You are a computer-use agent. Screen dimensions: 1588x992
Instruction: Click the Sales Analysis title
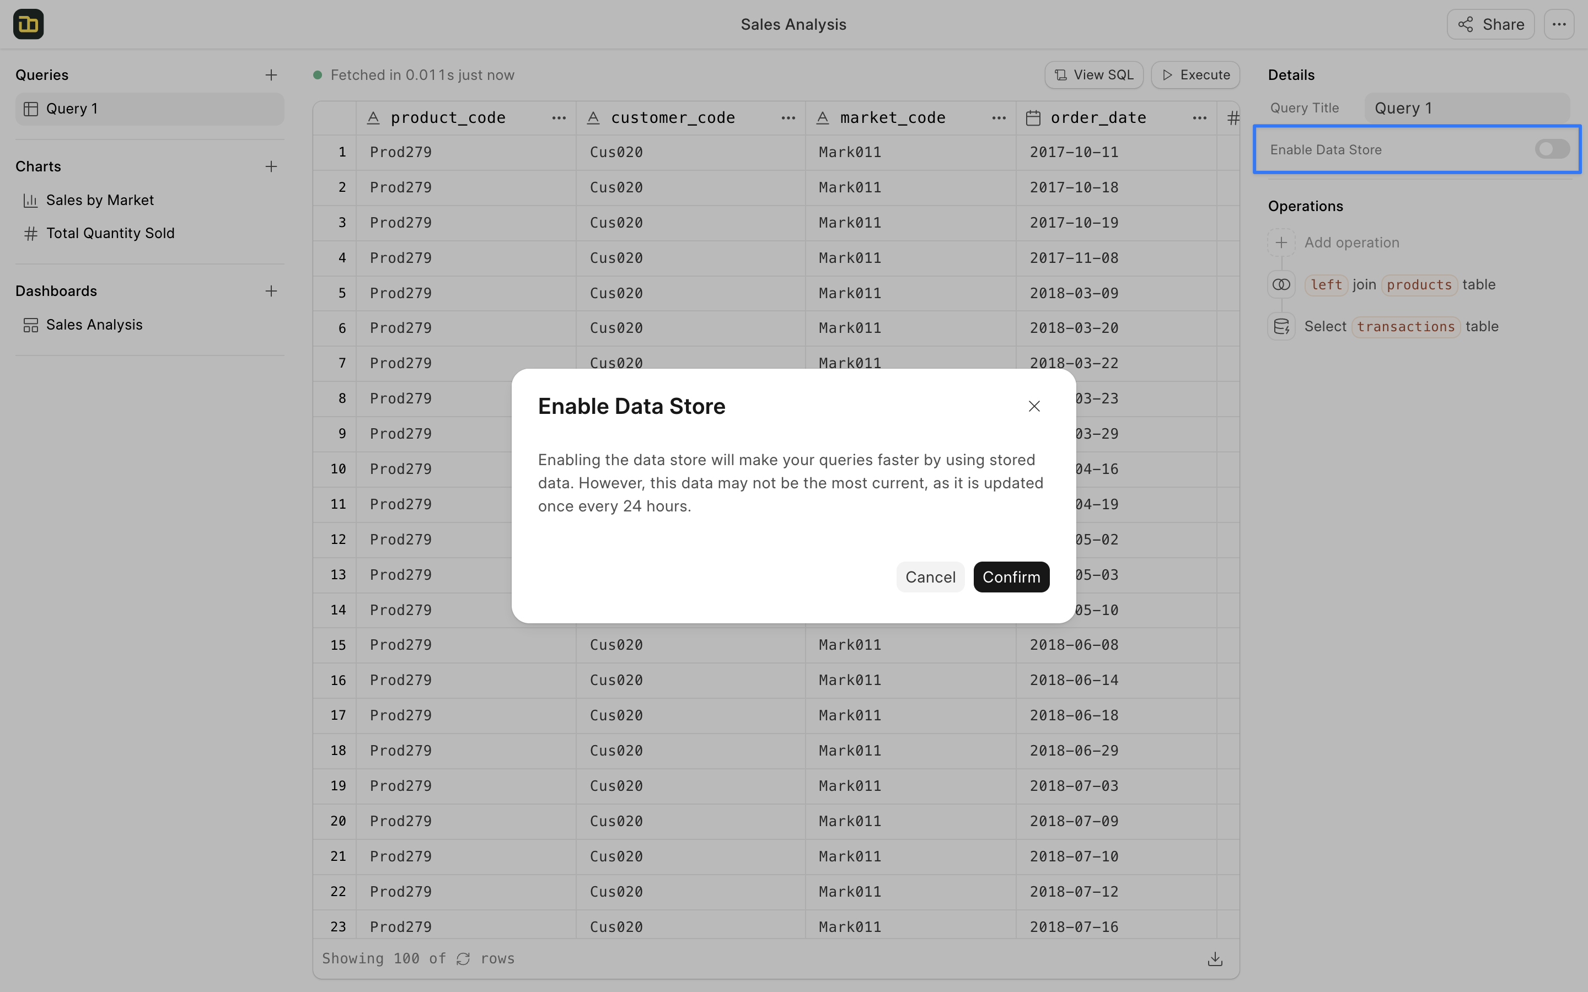click(x=793, y=24)
